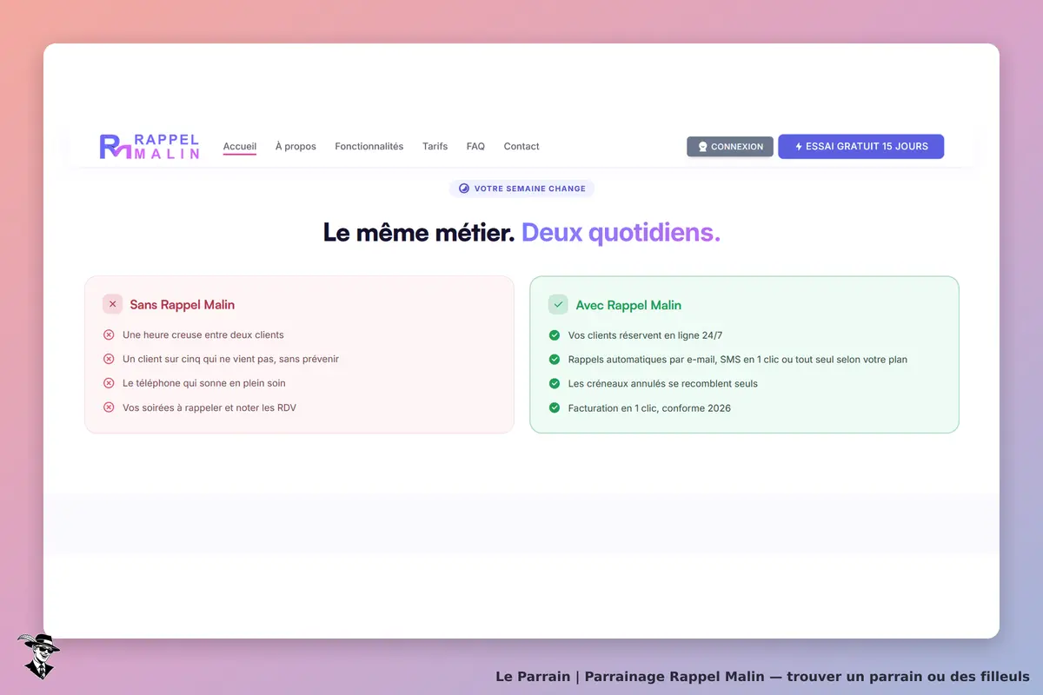Click the text Les créneaux annulés se recomblent seuls
This screenshot has height=695, width=1043.
click(x=663, y=383)
